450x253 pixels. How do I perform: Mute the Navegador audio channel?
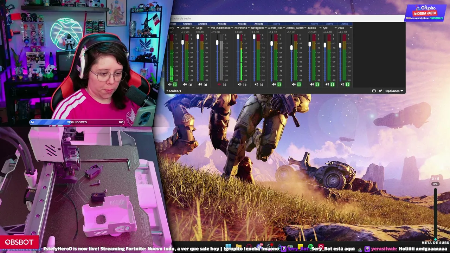click(256, 84)
